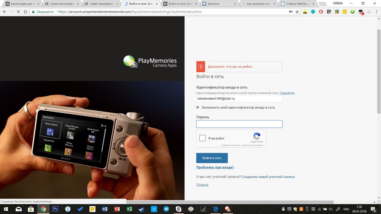Switch to the "Ответы Mail.Ru" tab
The width and height of the screenshot is (381, 214).
pos(298,4)
